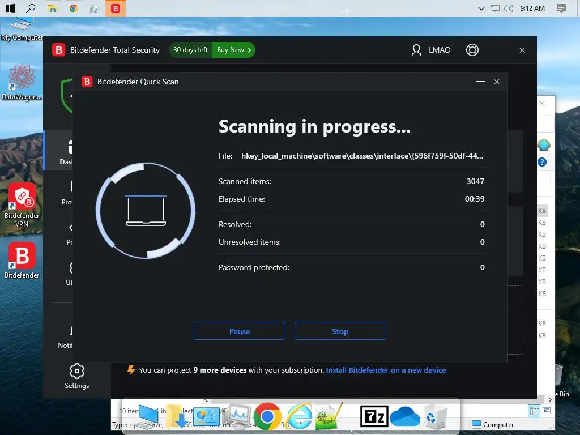Image resolution: width=580 pixels, height=435 pixels.
Task: Minimize the Bitdefender Total Security window
Action: [500, 50]
